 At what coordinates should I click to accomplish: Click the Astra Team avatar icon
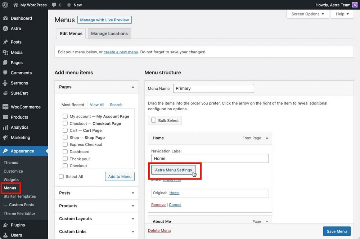355,5
